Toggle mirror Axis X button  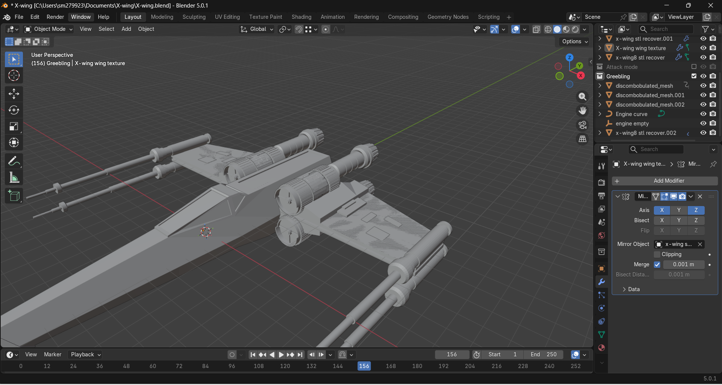[x=662, y=210]
